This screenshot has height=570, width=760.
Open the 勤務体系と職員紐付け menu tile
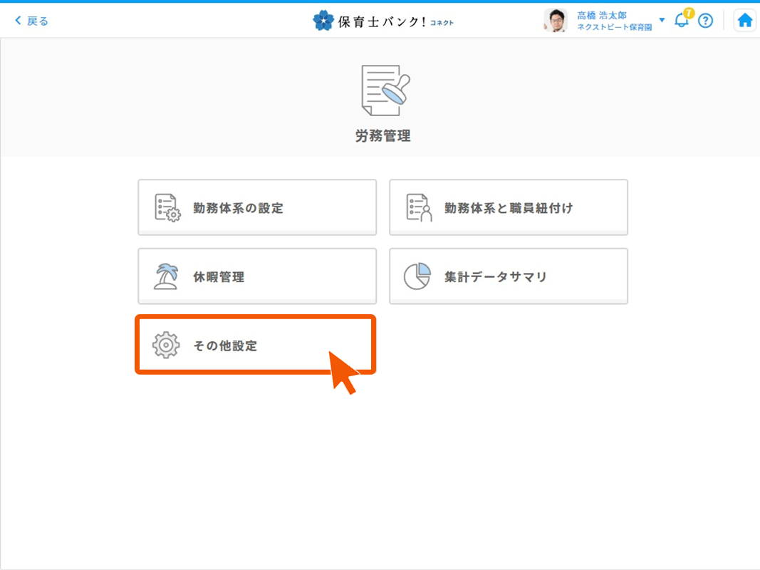(508, 207)
